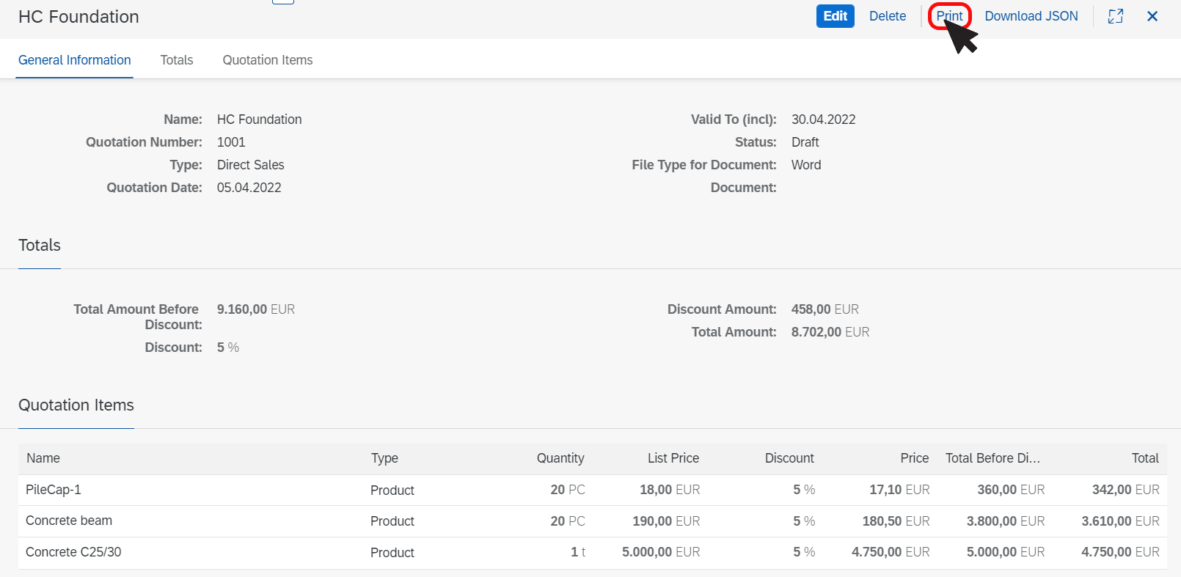Print the quotation
The image size is (1181, 577).
(949, 16)
